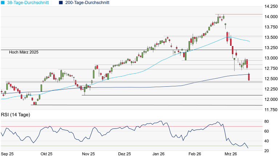
Task: Click the dark blue 200-Tage-Durchschnitt legend swatch
Action: 60,3
